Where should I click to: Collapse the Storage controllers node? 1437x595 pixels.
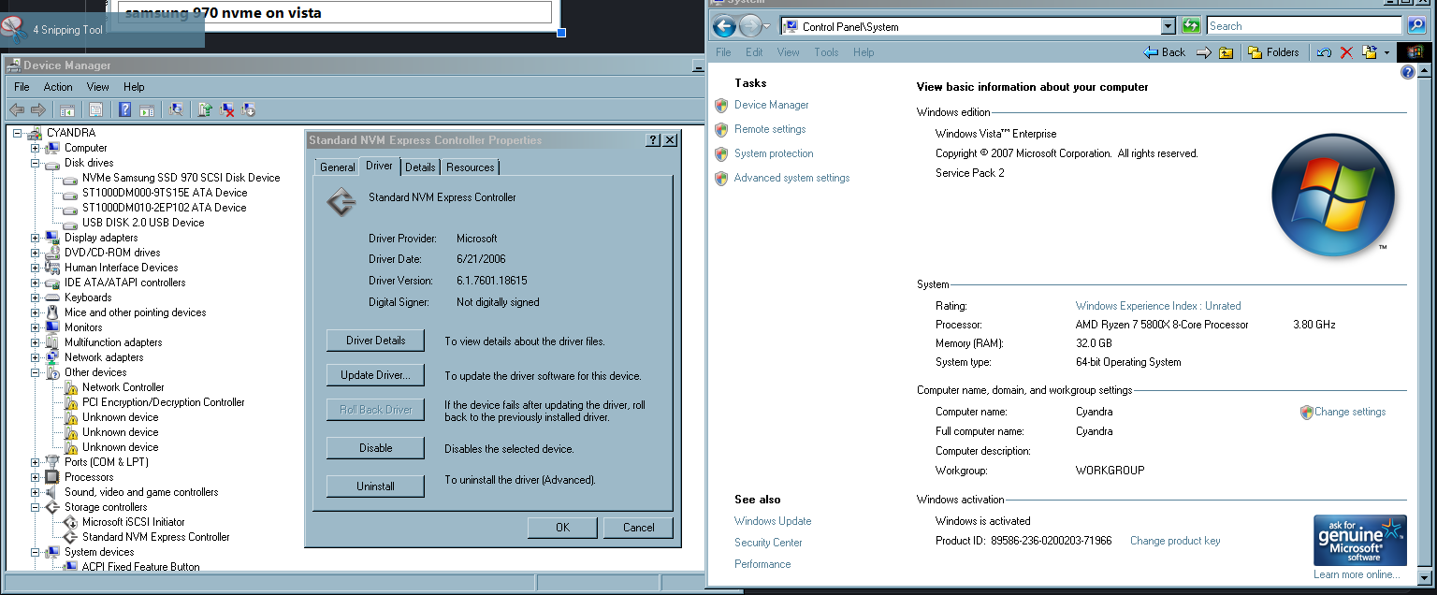[x=36, y=507]
